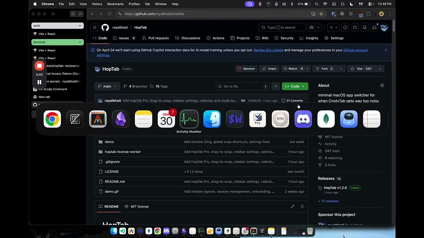The height and width of the screenshot is (238, 424).
Task: Open the GitHub homepage via Octocat logo
Action: (105, 27)
